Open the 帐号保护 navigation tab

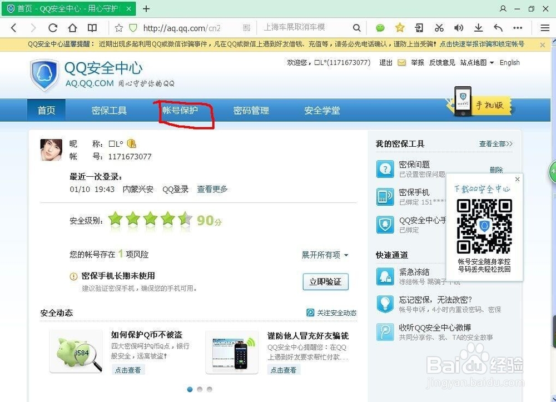pyautogui.click(x=180, y=110)
